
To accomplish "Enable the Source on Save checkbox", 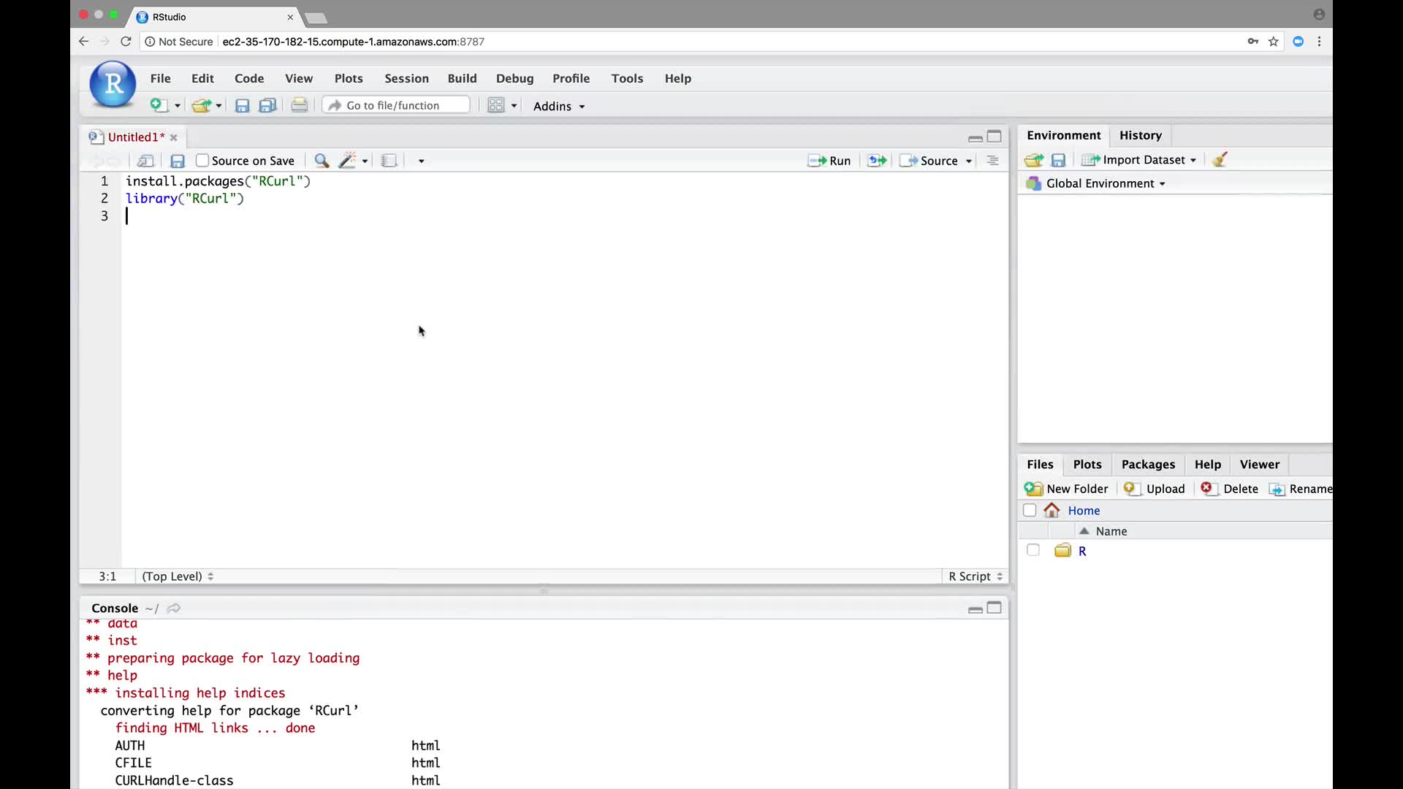I will tap(202, 161).
